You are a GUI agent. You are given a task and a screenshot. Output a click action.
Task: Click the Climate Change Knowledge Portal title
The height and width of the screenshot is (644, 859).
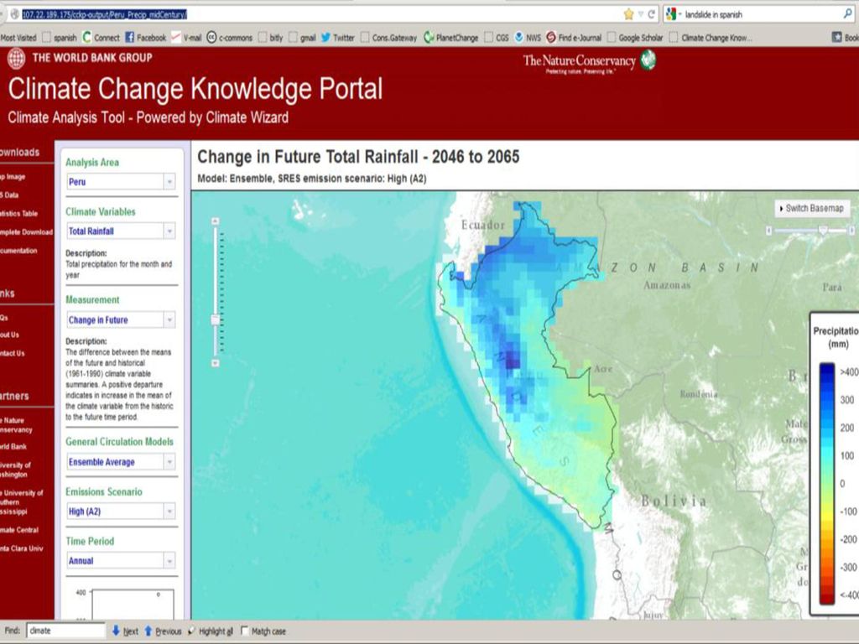point(195,89)
